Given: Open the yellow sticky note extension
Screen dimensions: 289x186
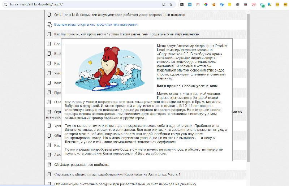Looking at the screenshot, I should point(230,5).
